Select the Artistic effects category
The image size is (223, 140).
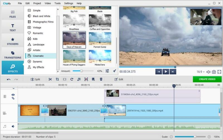pyautogui.click(x=41, y=50)
